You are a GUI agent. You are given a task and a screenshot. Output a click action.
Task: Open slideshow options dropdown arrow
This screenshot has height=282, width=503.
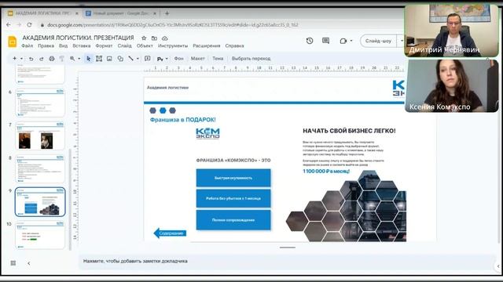pos(402,41)
